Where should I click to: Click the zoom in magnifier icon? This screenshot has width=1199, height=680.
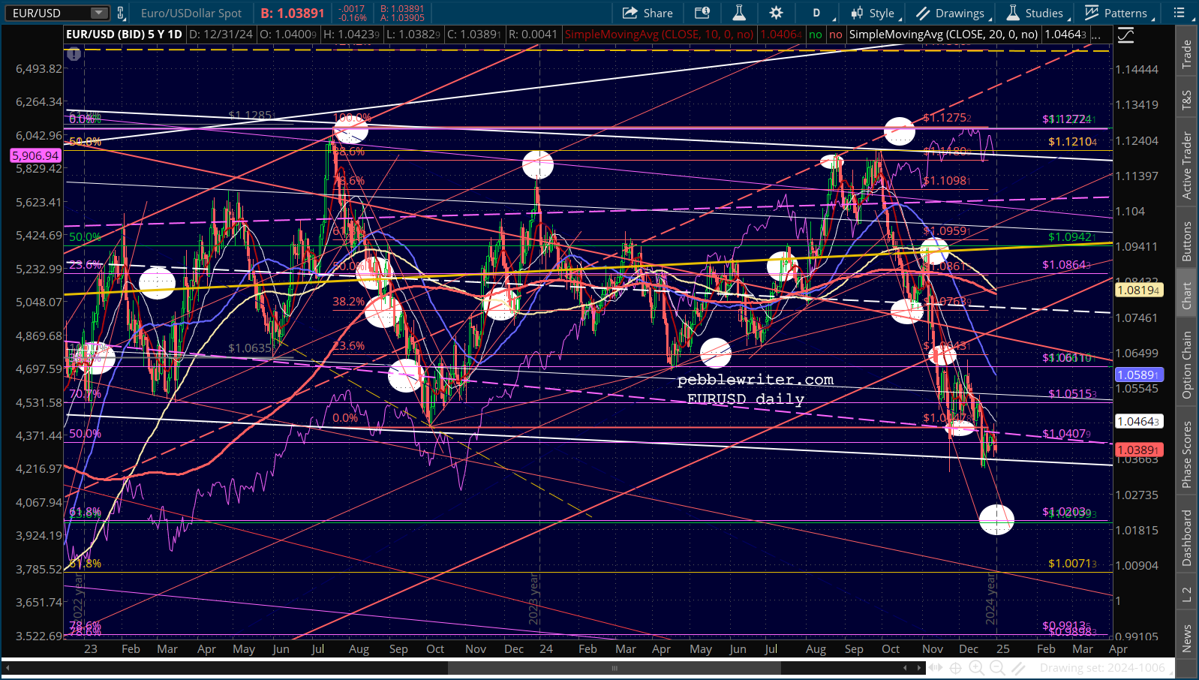click(x=976, y=667)
